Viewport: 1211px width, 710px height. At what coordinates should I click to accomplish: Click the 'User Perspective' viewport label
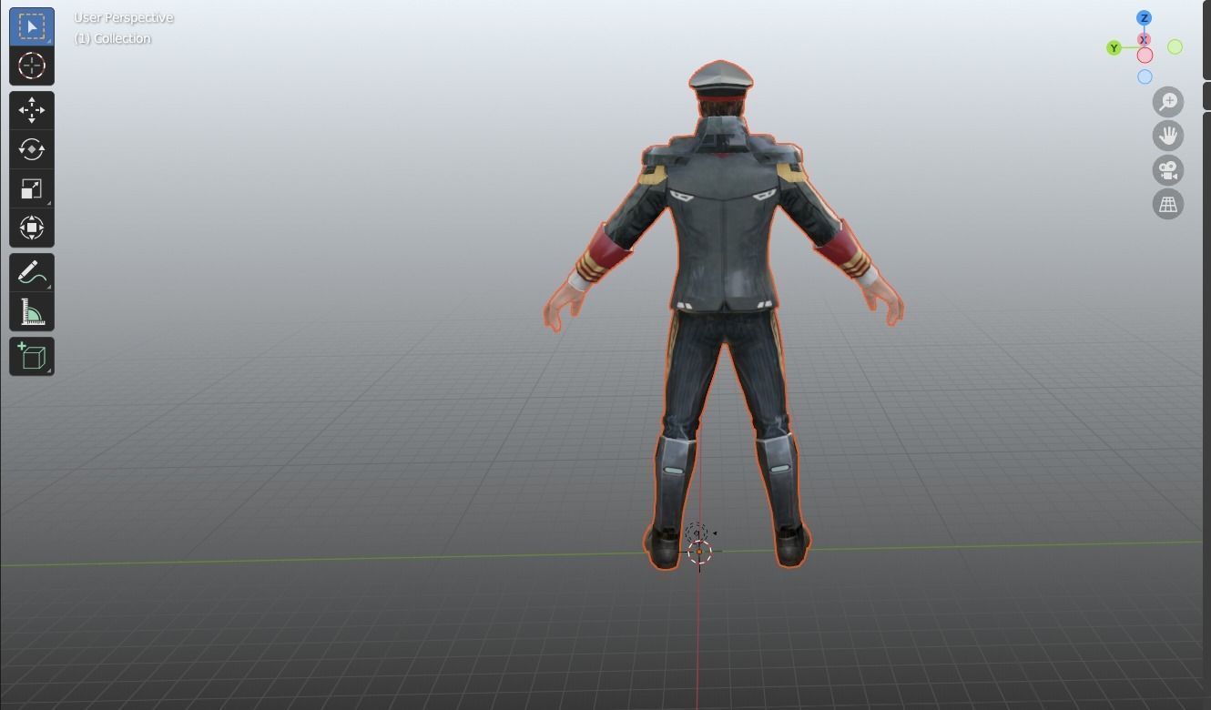click(x=124, y=17)
